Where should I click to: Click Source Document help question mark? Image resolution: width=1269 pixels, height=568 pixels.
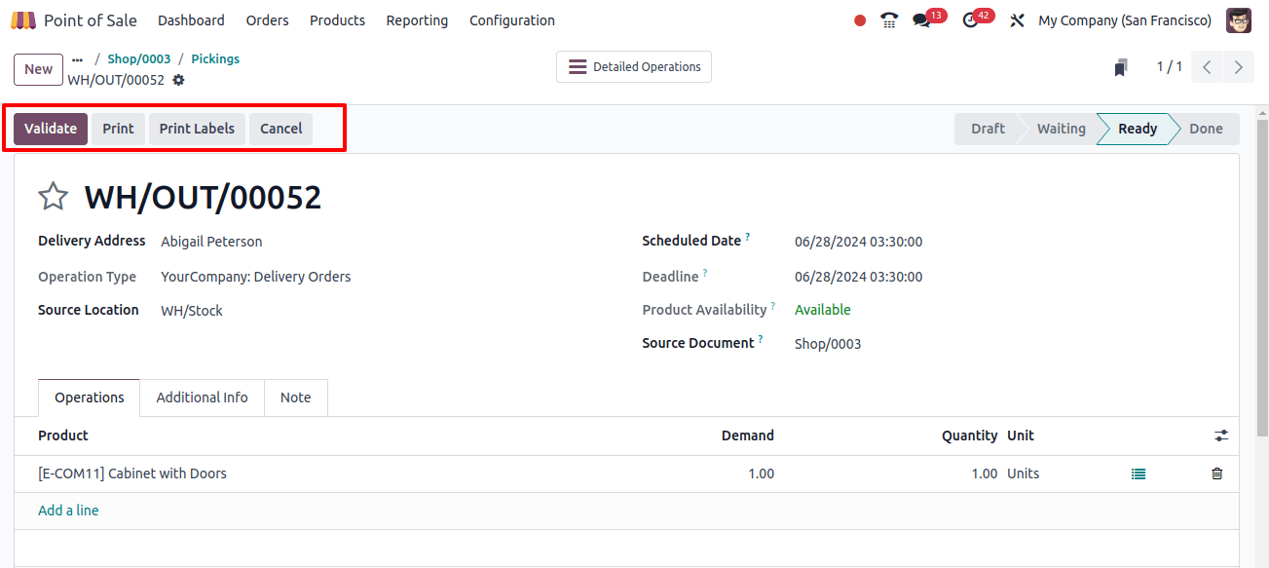(761, 339)
